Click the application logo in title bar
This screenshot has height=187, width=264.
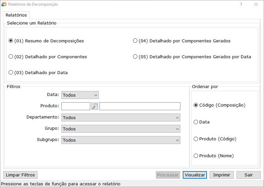(4, 4)
